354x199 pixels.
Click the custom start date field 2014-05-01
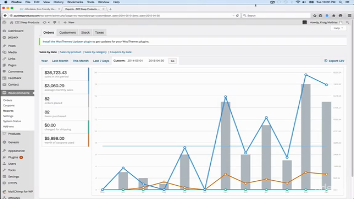(135, 61)
